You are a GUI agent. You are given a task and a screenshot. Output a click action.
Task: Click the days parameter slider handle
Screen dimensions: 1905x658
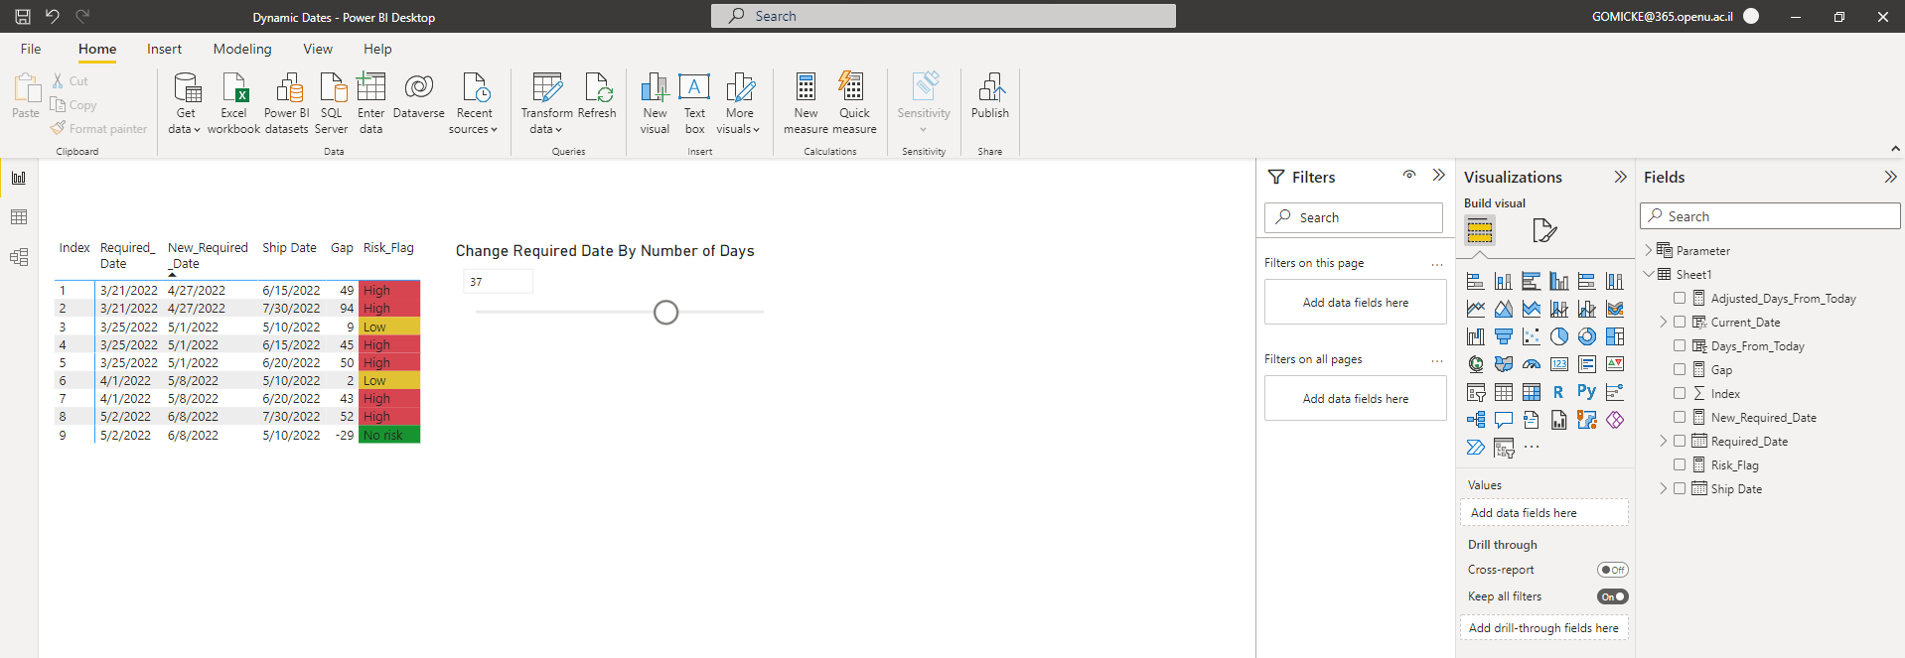click(666, 313)
